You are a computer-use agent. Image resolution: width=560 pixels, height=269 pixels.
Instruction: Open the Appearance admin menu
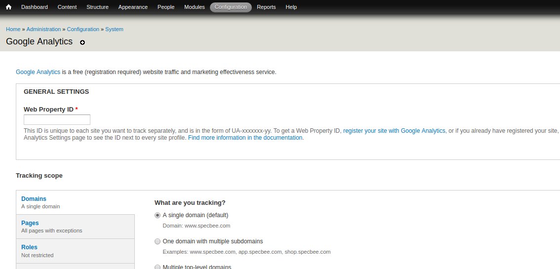[x=133, y=7]
